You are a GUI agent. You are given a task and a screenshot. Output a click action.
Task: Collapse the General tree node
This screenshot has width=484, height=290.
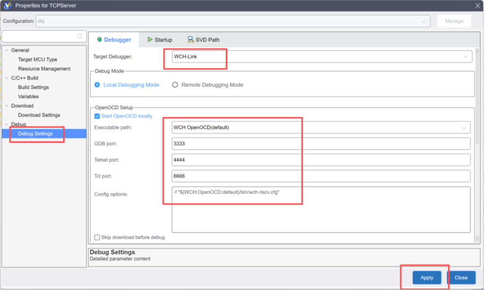6,50
